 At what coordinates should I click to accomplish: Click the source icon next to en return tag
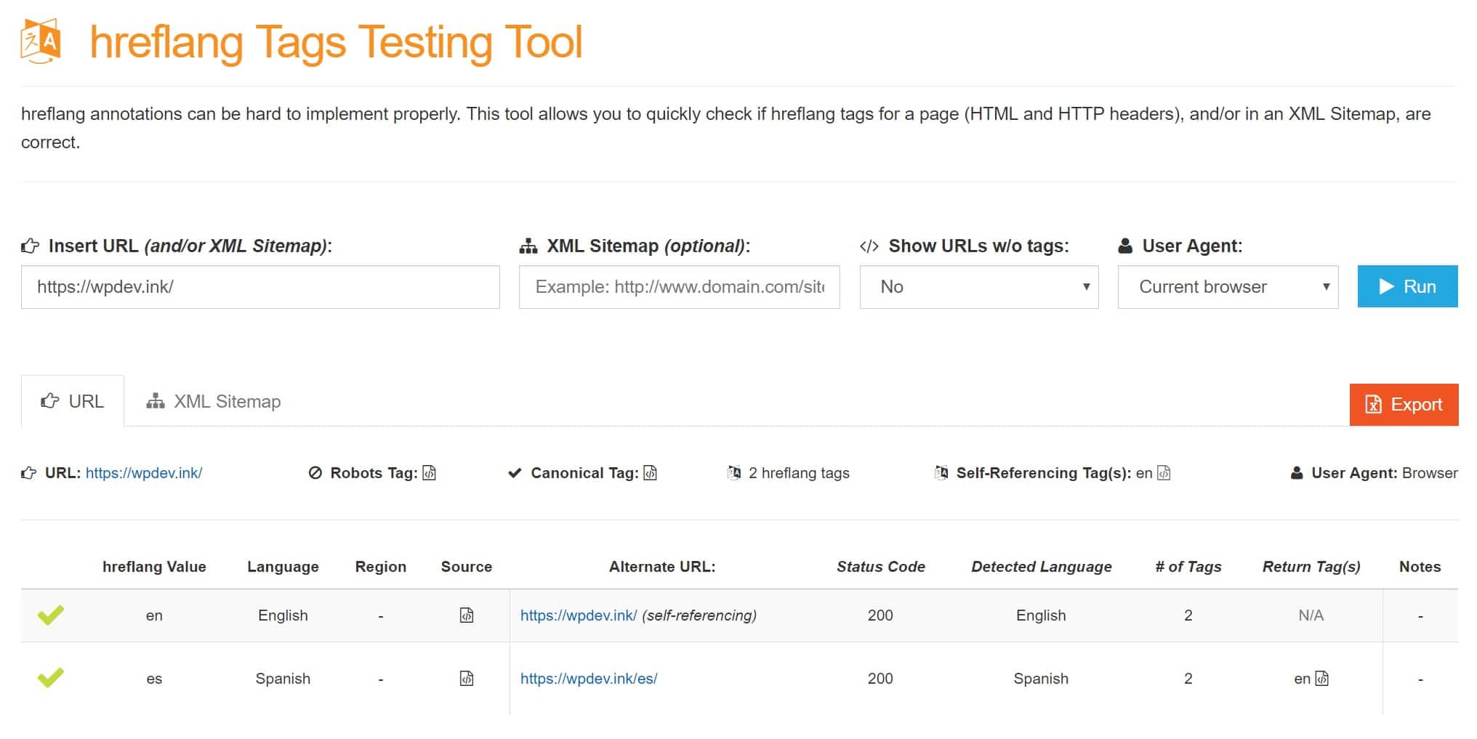point(1321,678)
